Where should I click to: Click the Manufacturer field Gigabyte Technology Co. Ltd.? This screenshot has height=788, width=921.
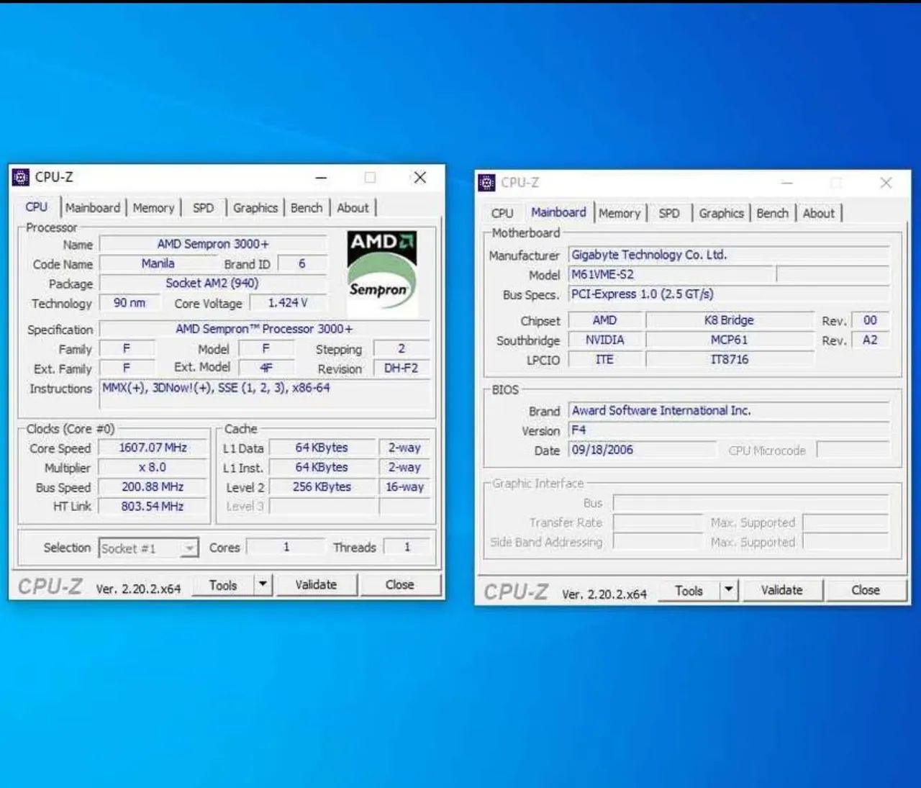[x=730, y=255]
